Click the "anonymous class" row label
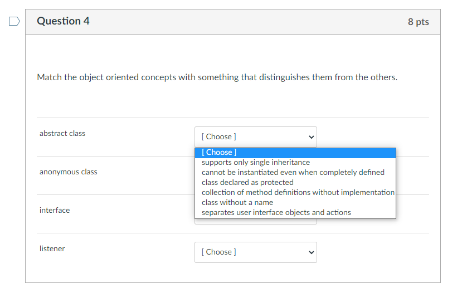467x288 pixels. coord(69,172)
